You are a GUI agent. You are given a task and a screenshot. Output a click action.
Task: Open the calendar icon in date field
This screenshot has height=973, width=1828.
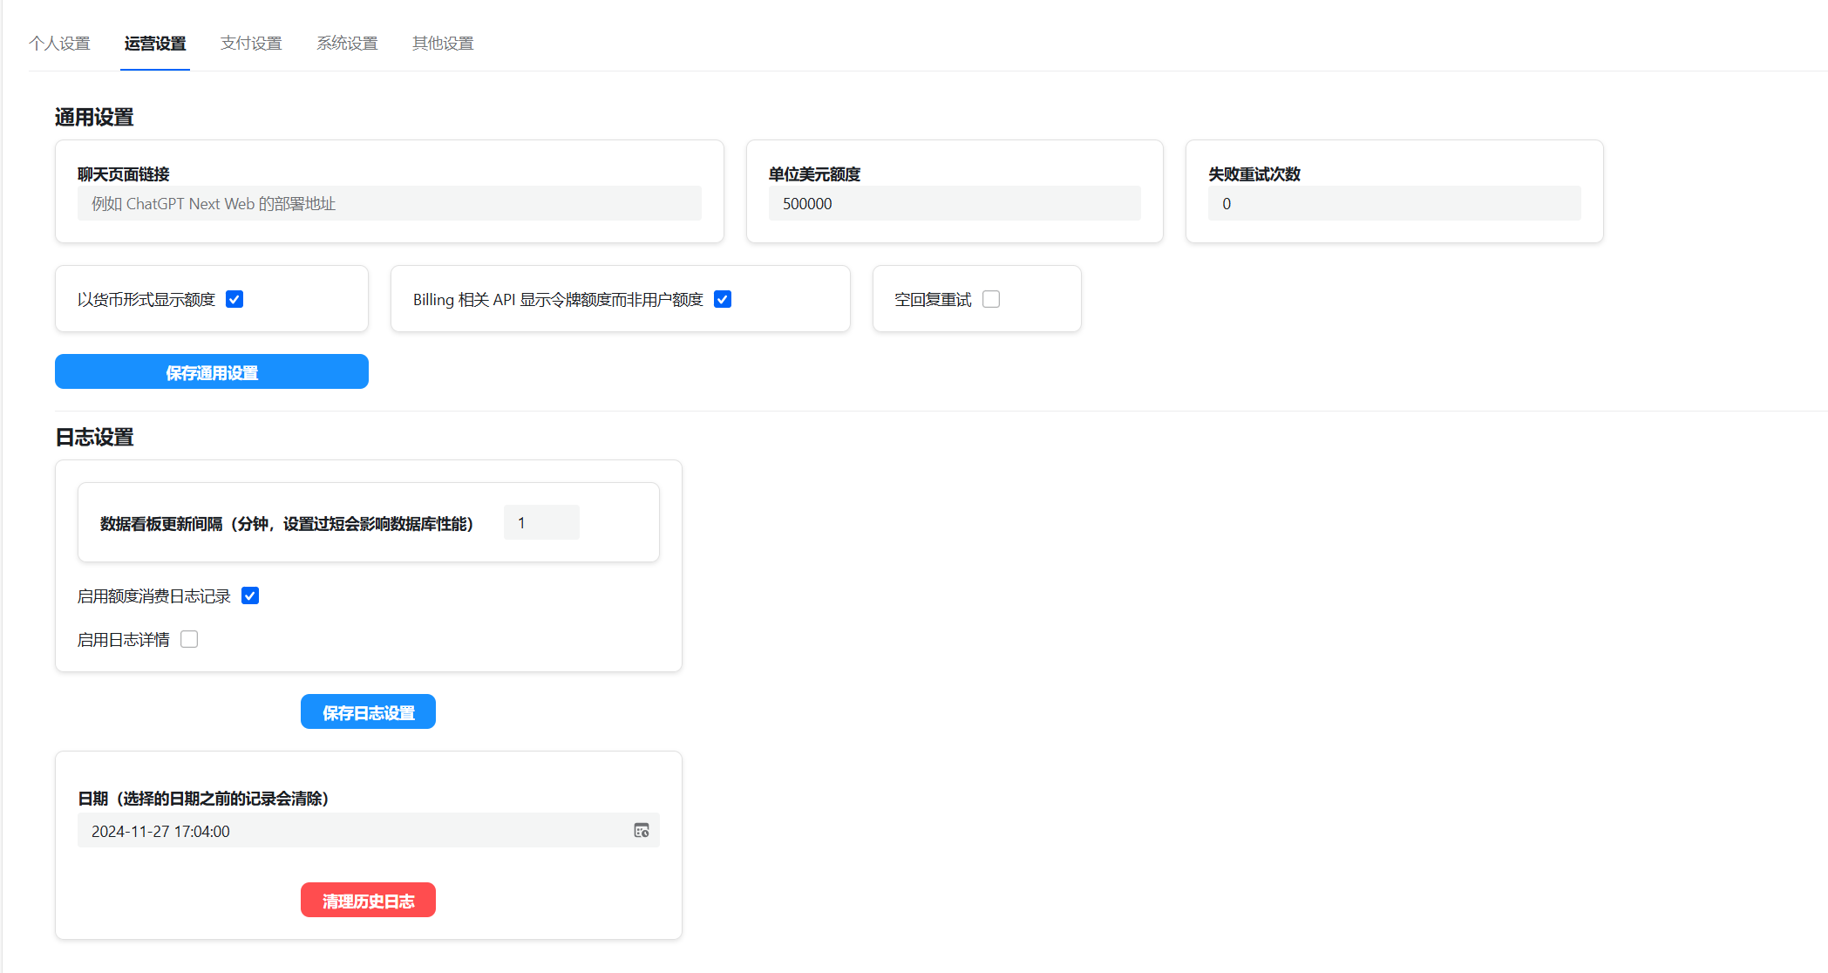pos(642,831)
